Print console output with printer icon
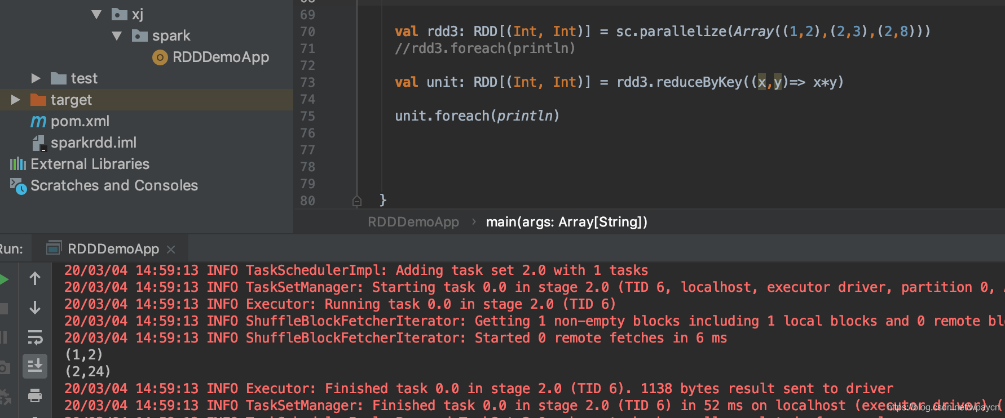The image size is (1005, 418). [35, 395]
